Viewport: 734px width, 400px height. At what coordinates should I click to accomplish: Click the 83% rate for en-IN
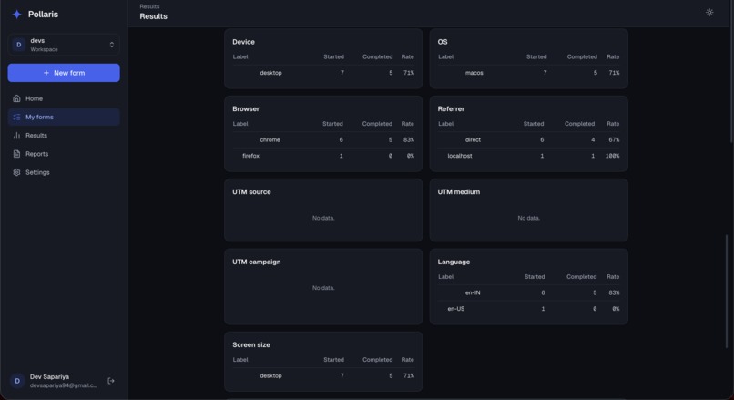click(x=614, y=292)
